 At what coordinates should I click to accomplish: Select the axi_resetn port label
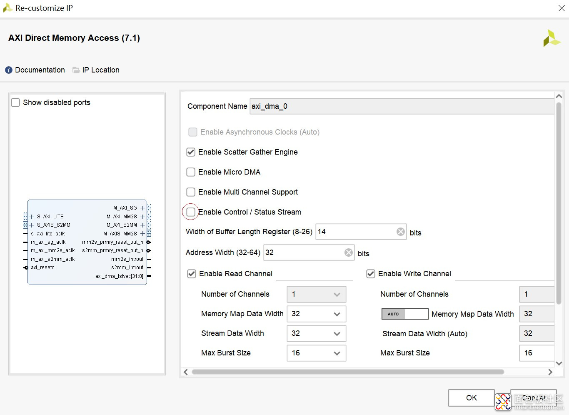click(x=42, y=267)
